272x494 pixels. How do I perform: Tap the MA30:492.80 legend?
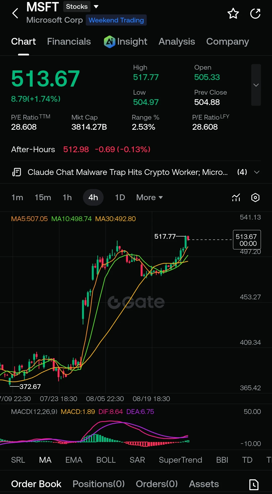point(115,219)
